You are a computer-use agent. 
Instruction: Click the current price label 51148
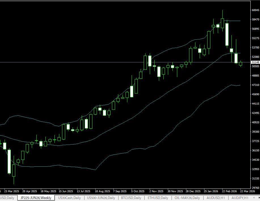[x=255, y=62]
